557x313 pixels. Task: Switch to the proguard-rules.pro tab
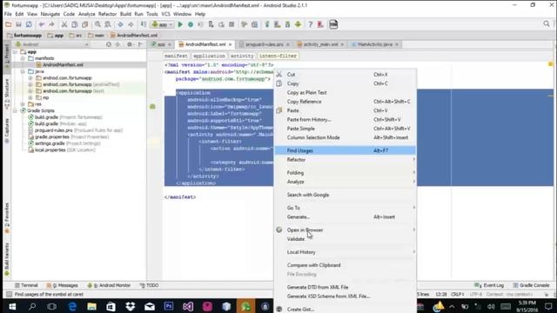(x=264, y=44)
